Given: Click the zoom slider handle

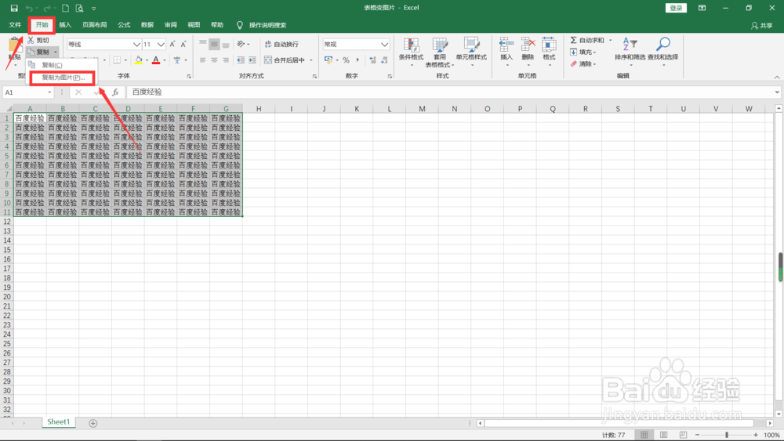Looking at the screenshot, I should coord(727,435).
